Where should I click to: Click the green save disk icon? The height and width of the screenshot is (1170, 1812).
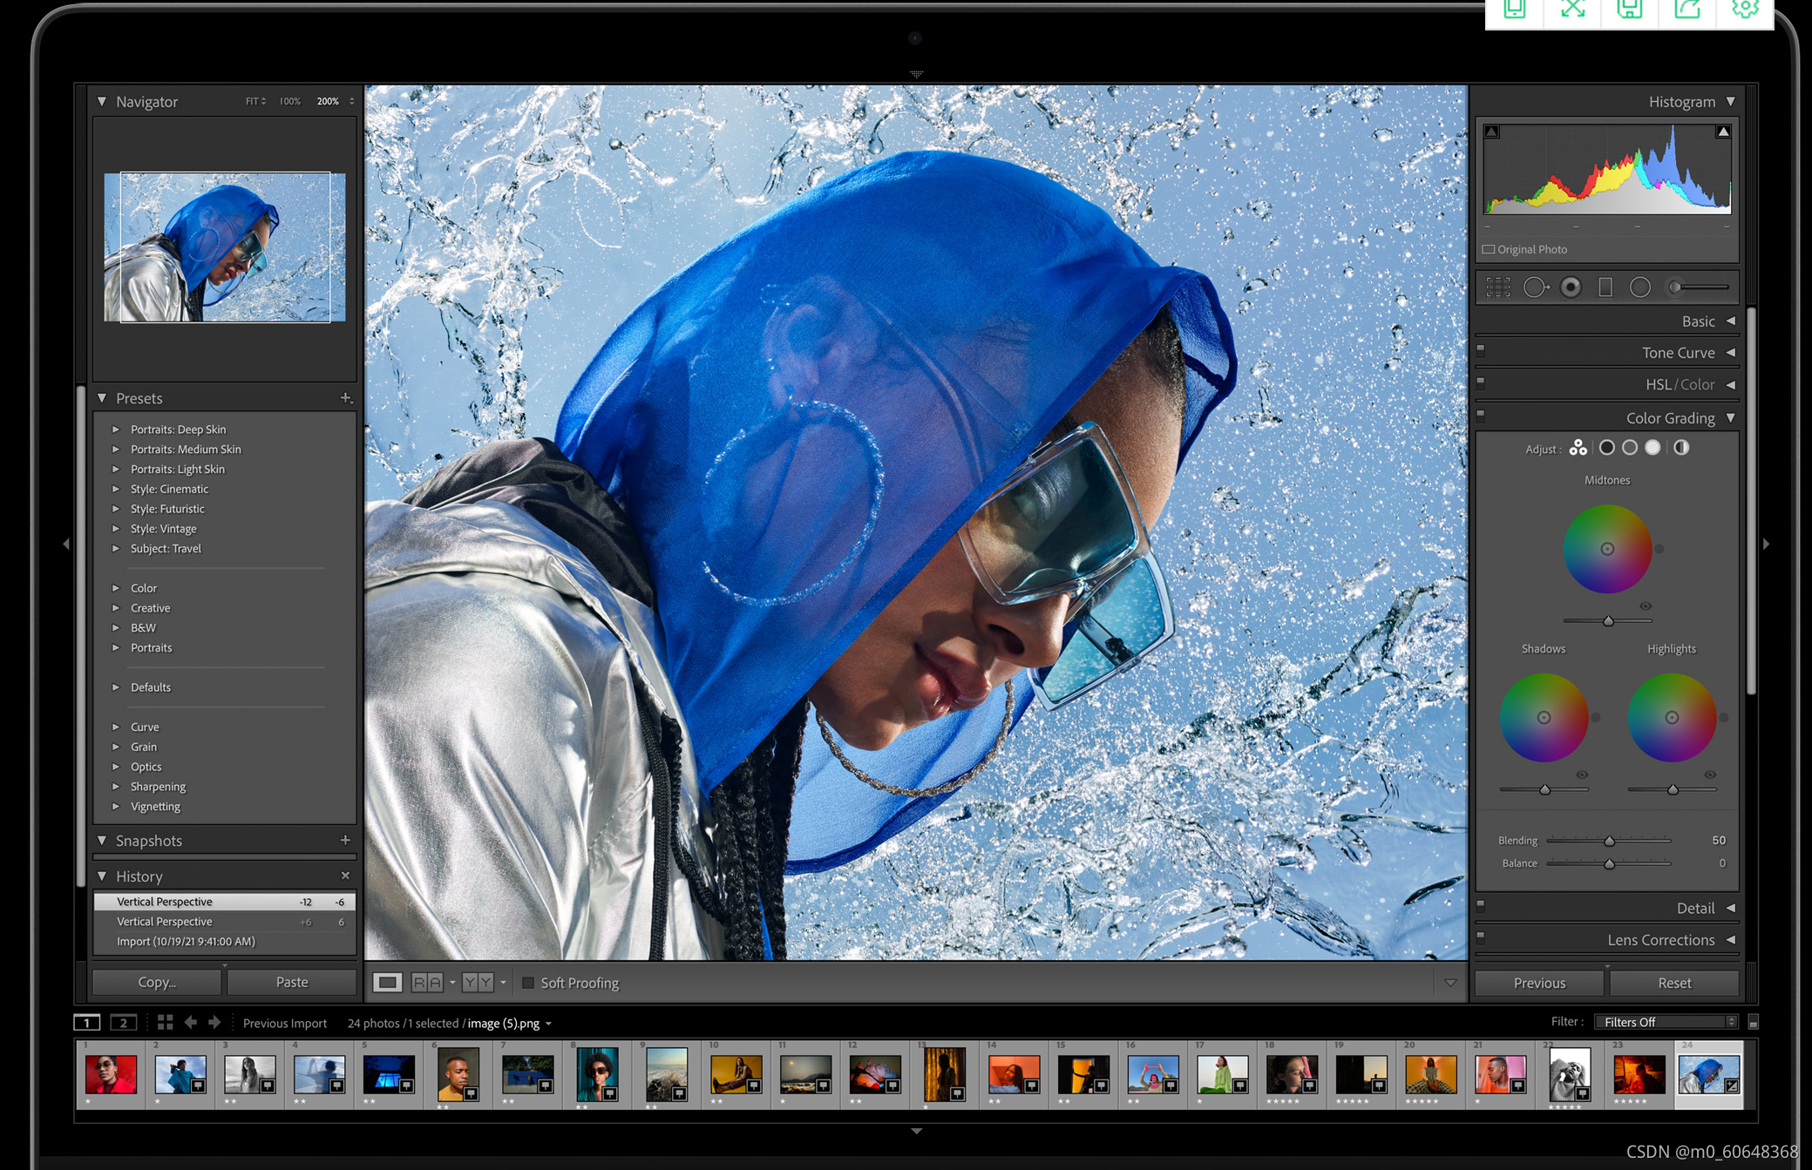point(1630,10)
